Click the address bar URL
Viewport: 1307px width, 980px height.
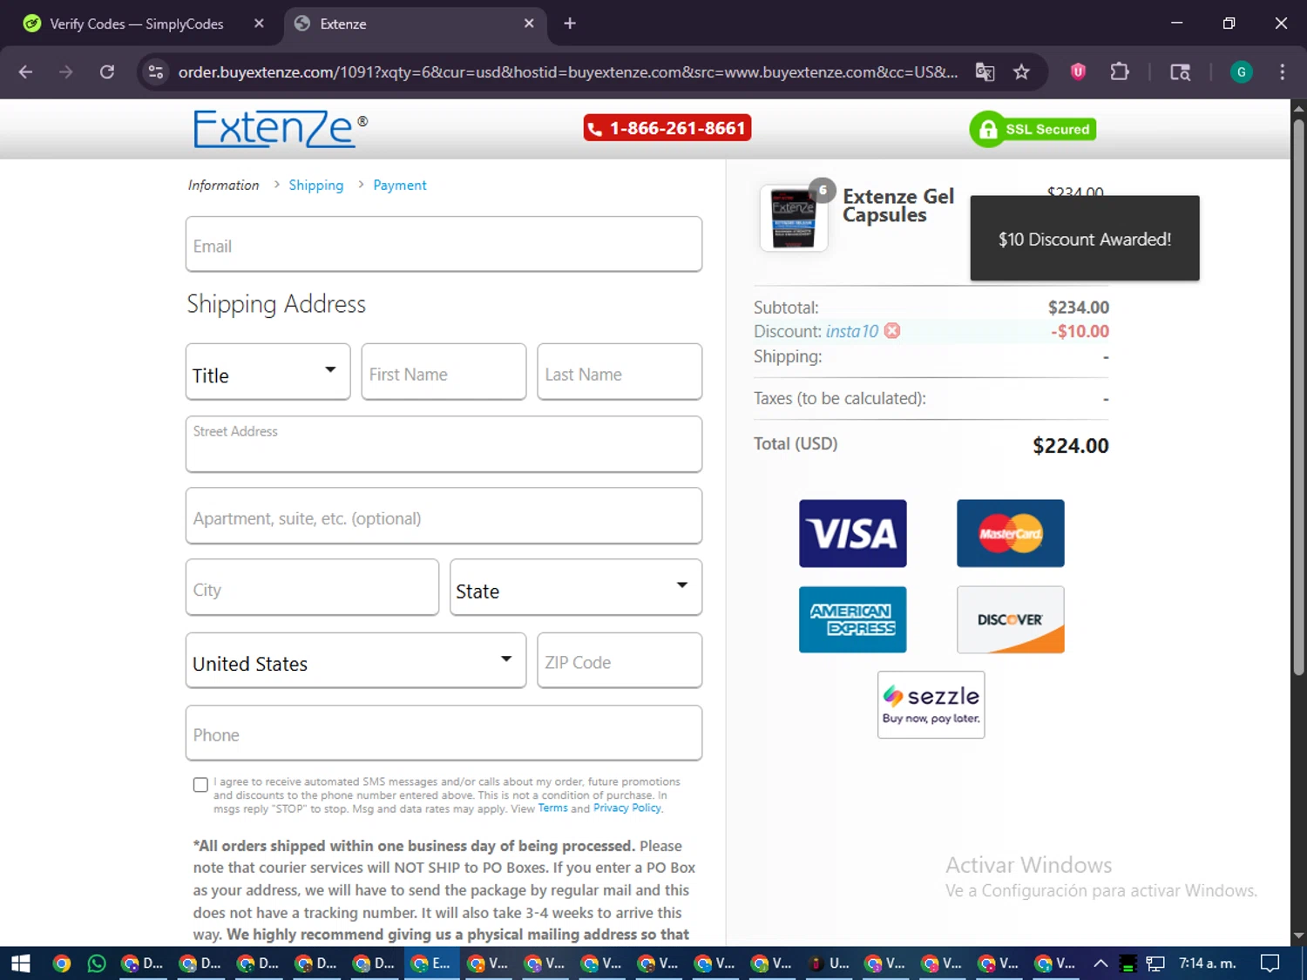click(x=567, y=71)
